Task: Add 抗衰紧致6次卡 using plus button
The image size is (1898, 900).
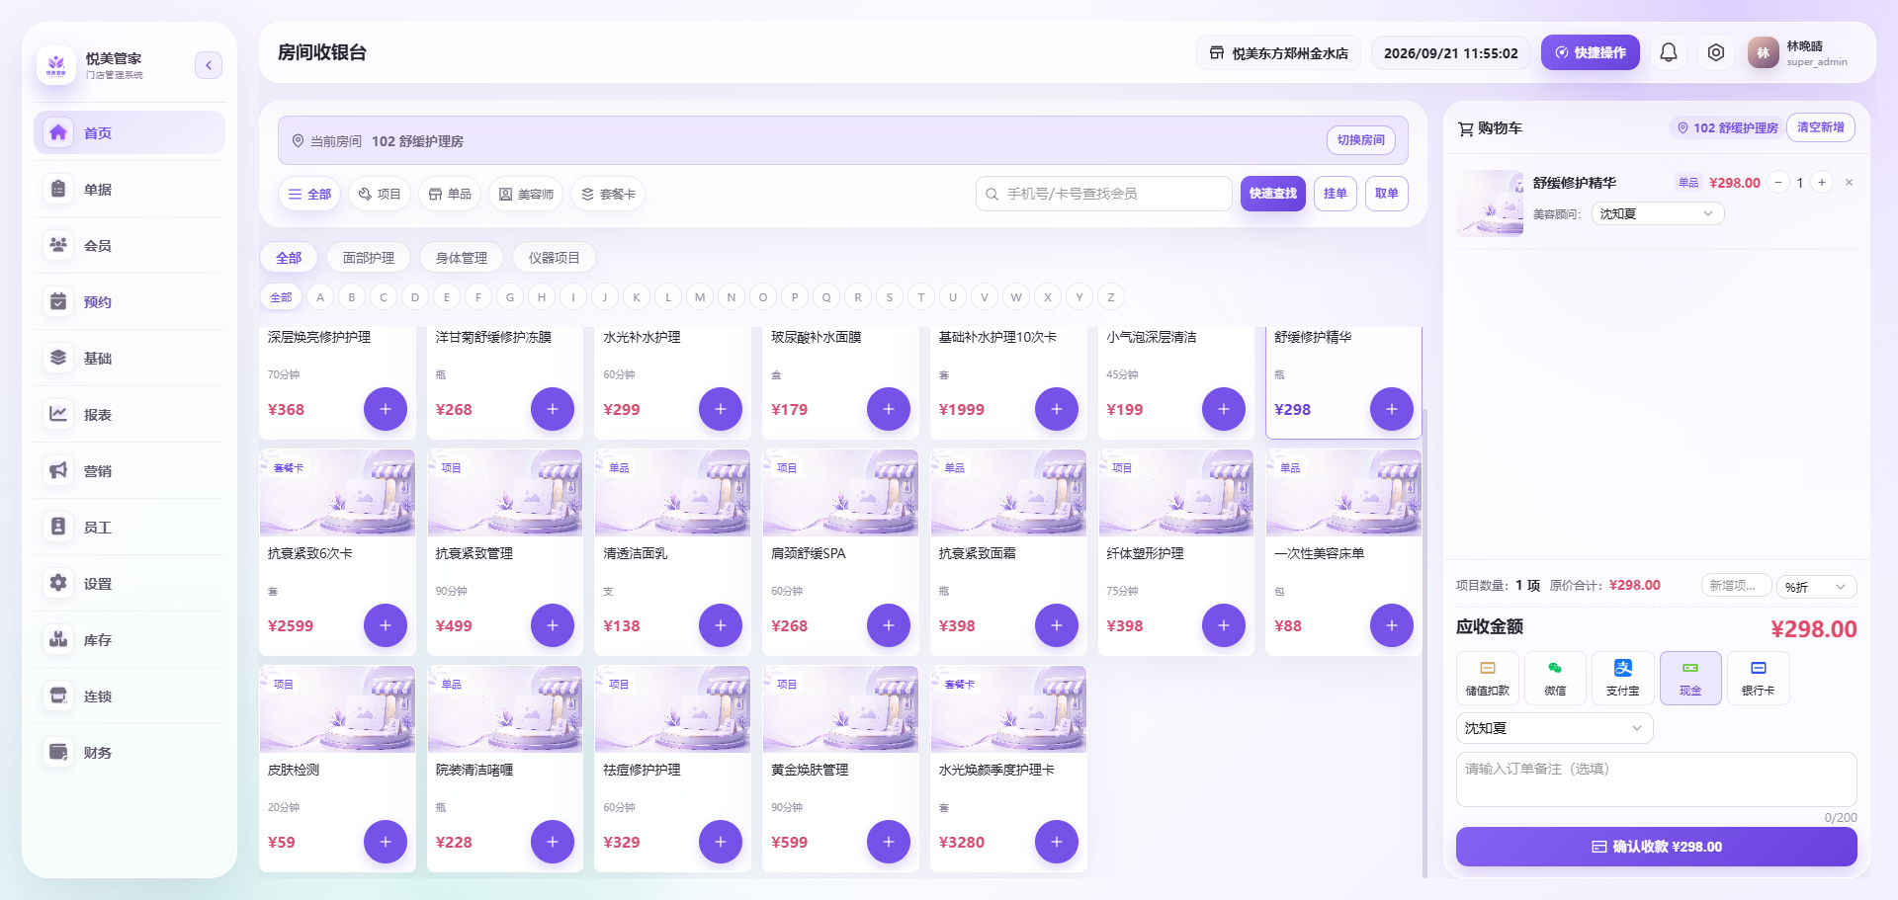Action: [x=386, y=625]
